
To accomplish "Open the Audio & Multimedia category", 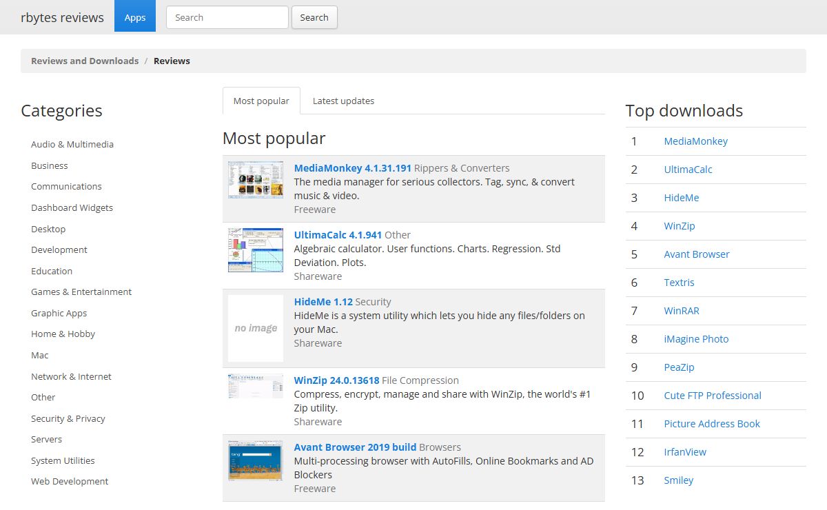I will [72, 144].
